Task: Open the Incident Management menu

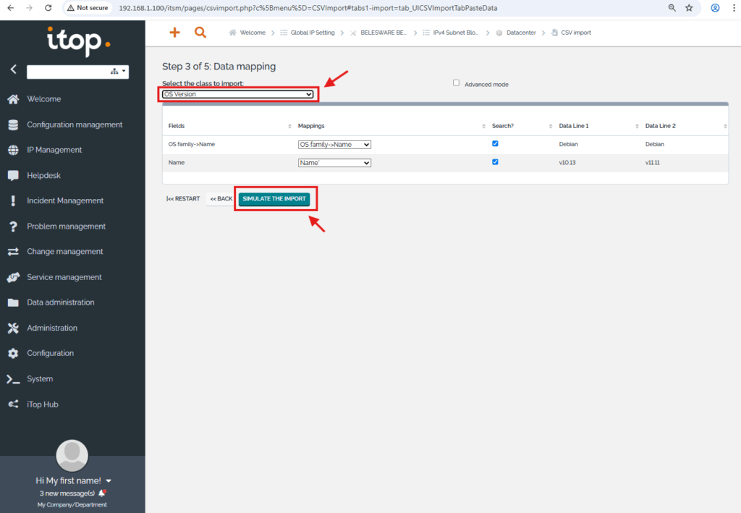Action: click(65, 200)
